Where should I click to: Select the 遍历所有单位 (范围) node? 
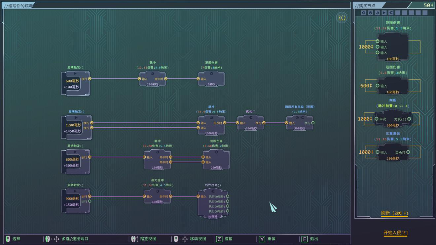[x=300, y=123]
